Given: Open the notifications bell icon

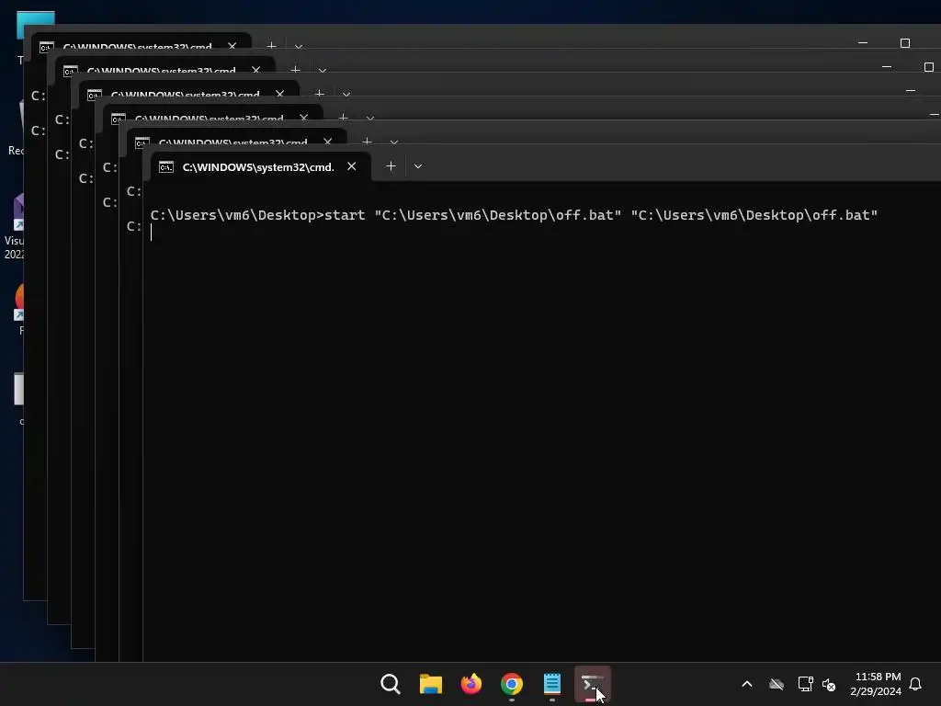Looking at the screenshot, I should point(915,684).
